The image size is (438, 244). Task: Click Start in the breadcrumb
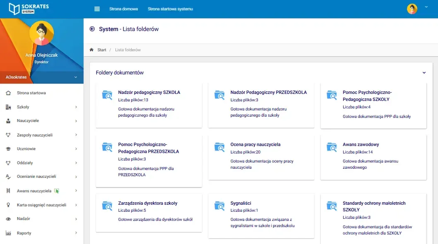click(102, 50)
